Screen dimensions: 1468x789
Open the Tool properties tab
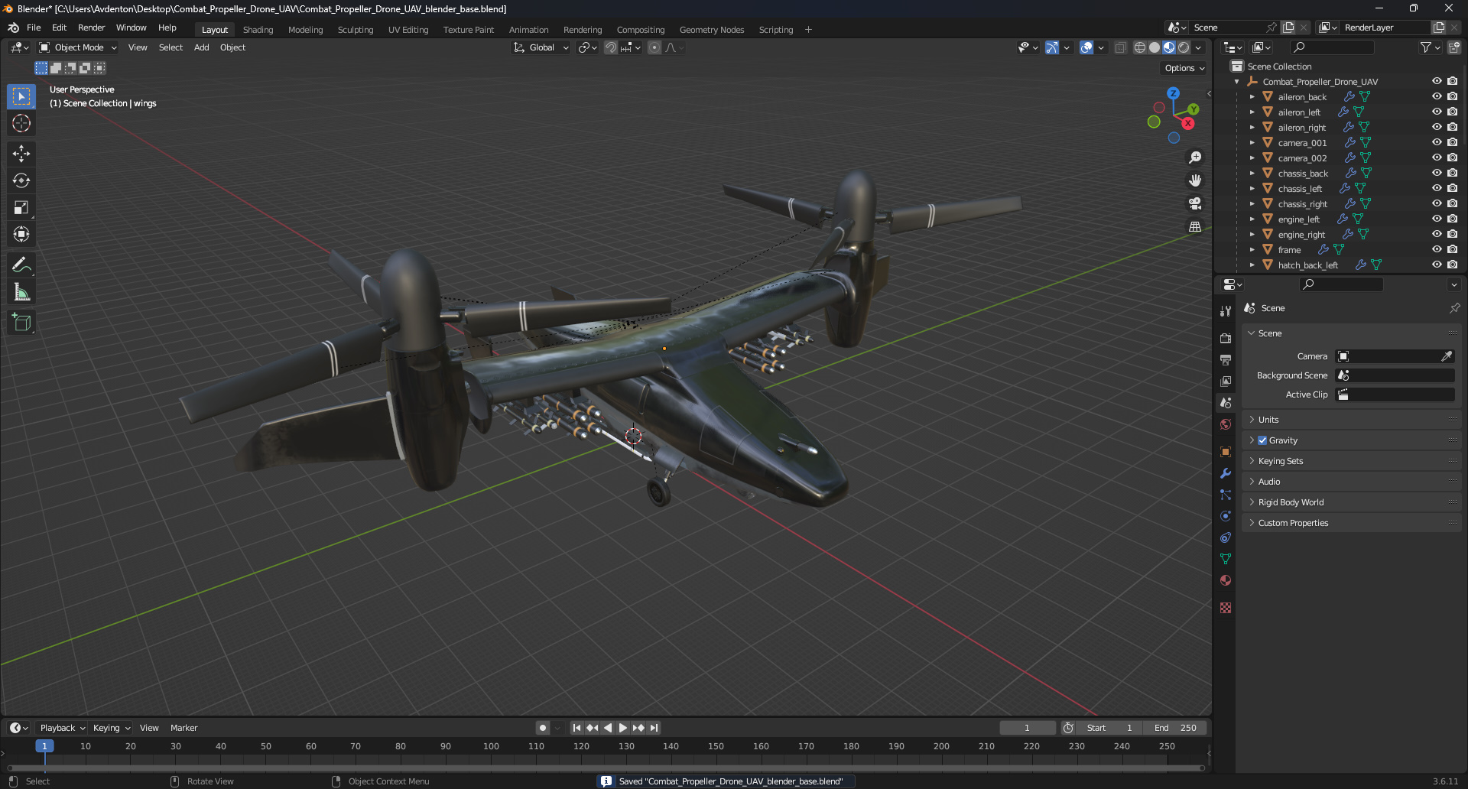[1226, 311]
